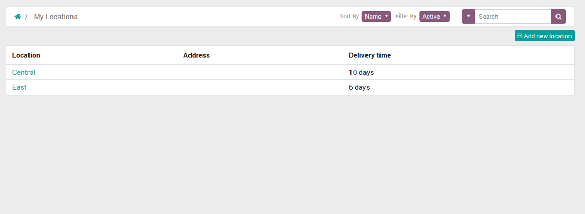Click the plus icon on Add new location
Screen dimensions: 585x214
pos(520,36)
